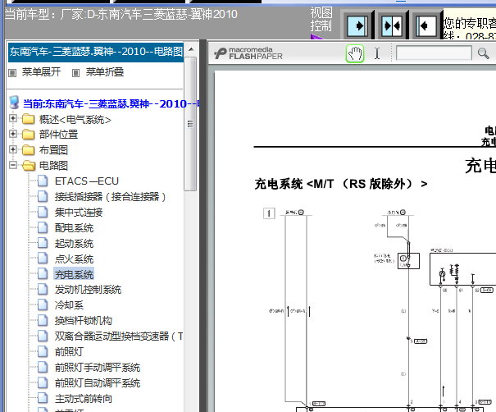This screenshot has height=412, width=496.
Task: Click the document icon beside 主动式前转向
Action: click(43, 398)
